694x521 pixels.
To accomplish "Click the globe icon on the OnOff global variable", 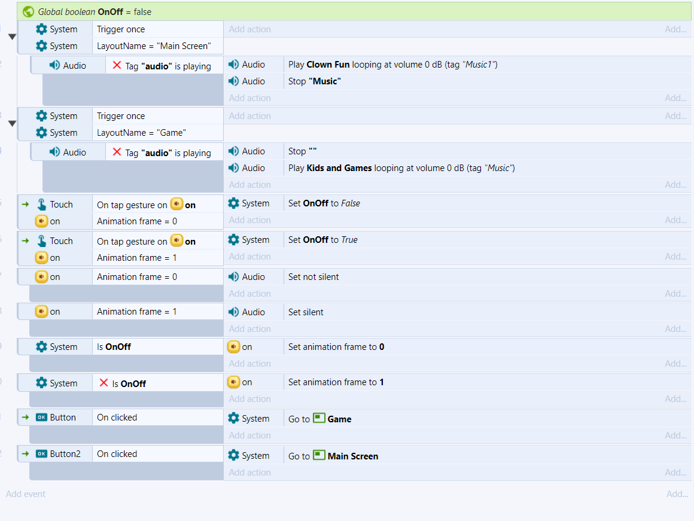I will pyautogui.click(x=29, y=11).
